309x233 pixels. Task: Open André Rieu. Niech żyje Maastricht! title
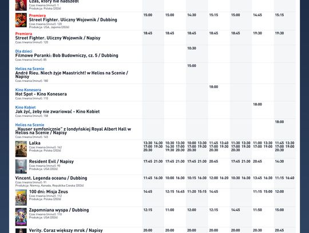tap(72, 74)
